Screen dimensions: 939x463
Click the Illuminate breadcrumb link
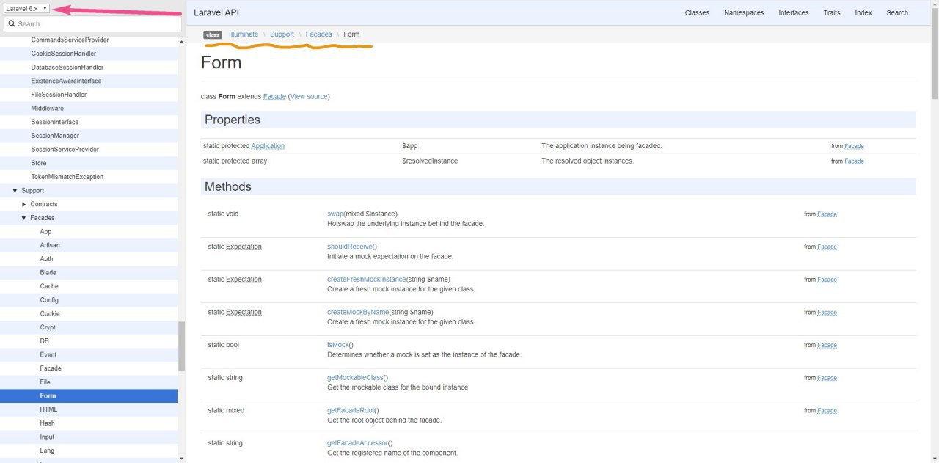244,34
